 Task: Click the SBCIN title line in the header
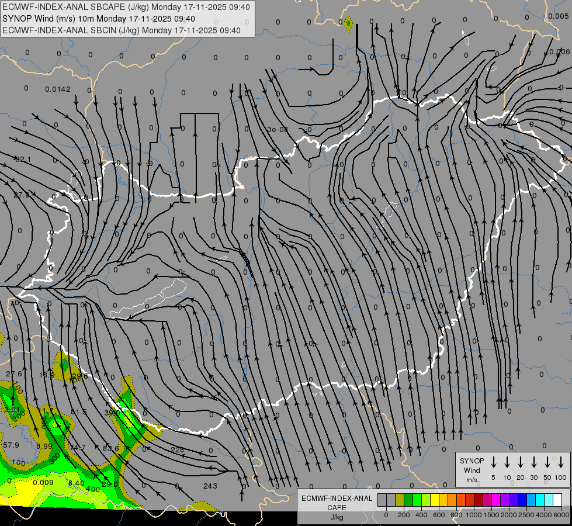pyautogui.click(x=122, y=30)
